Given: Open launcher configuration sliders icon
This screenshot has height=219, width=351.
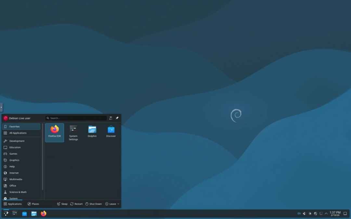Looking at the screenshot, I should 110,118.
